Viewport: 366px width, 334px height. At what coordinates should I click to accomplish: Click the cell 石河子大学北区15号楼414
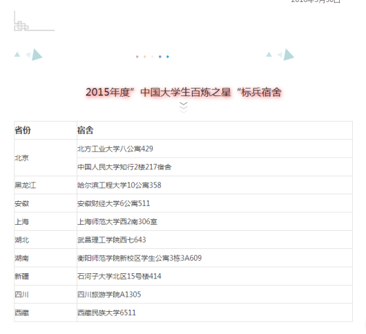pos(215,277)
